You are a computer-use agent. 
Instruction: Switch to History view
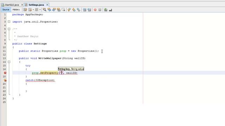(16, 9)
